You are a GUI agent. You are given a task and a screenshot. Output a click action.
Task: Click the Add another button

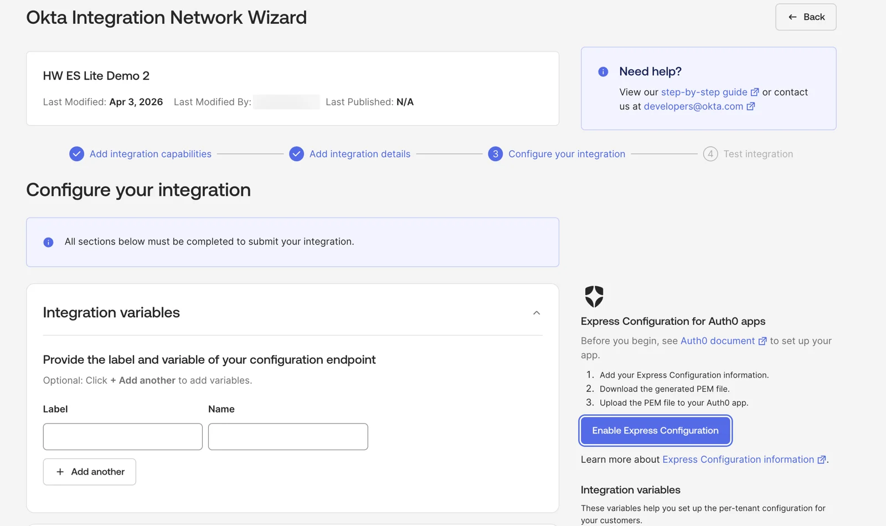[x=90, y=472]
